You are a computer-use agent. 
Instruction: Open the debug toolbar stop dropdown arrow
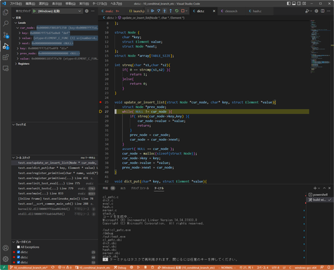[186, 11]
